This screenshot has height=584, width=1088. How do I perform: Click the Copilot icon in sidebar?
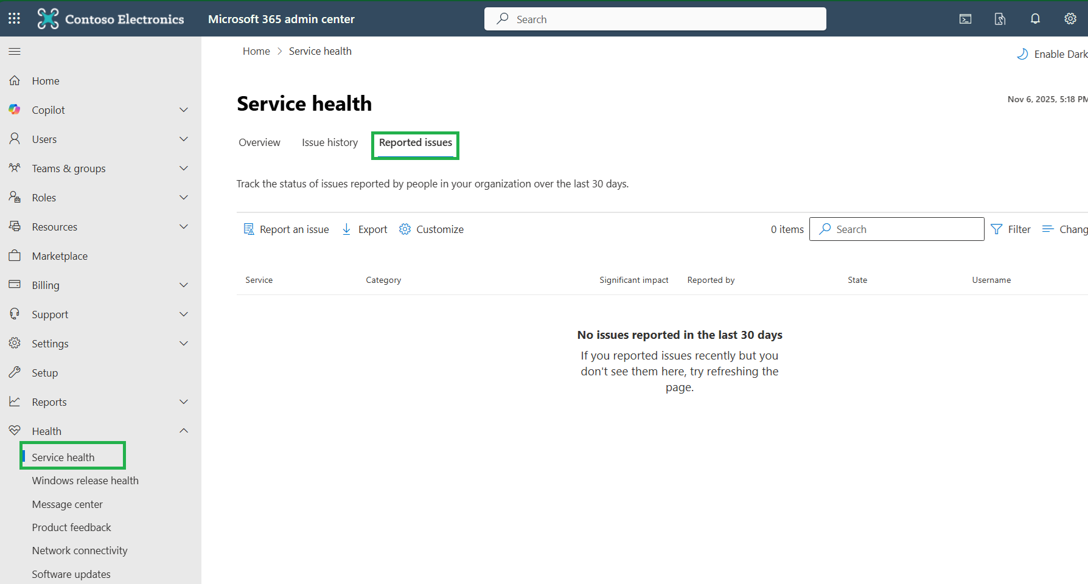click(x=15, y=109)
